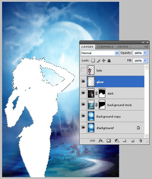Screen dimensions: 152x179
Task: Select the lady layer name
Action: point(99,70)
